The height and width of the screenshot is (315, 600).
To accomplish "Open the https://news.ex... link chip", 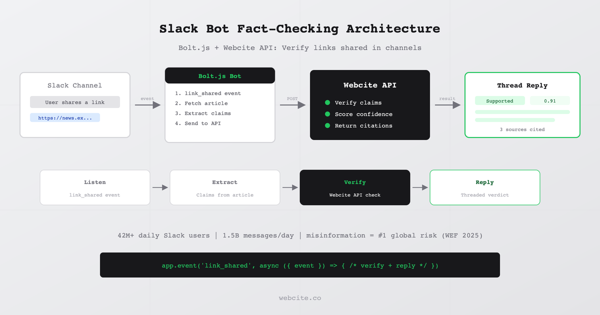I will [65, 117].
